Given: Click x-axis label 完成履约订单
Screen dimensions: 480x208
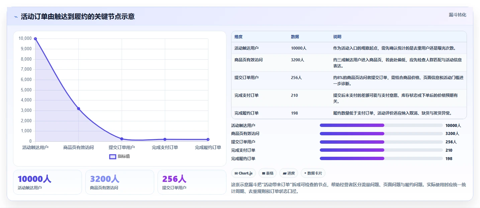Looking at the screenshot, I should coord(208,147).
